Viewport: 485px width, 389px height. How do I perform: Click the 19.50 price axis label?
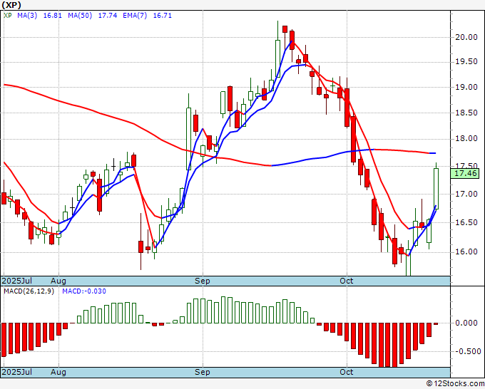coord(466,62)
